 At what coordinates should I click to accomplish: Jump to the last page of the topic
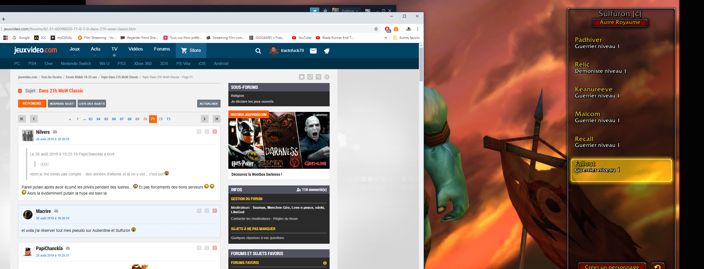pyautogui.click(x=216, y=119)
